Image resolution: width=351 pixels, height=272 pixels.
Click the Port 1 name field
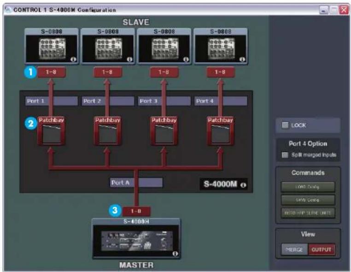52,101
